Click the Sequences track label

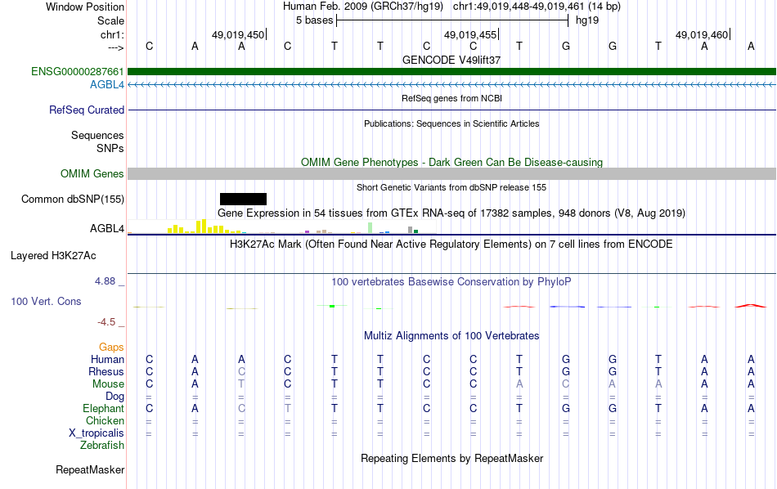click(x=97, y=135)
